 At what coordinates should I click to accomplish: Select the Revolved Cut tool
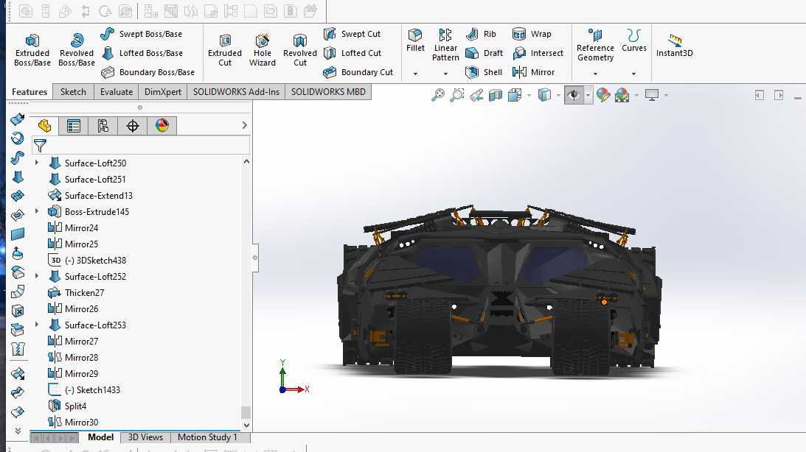(299, 50)
